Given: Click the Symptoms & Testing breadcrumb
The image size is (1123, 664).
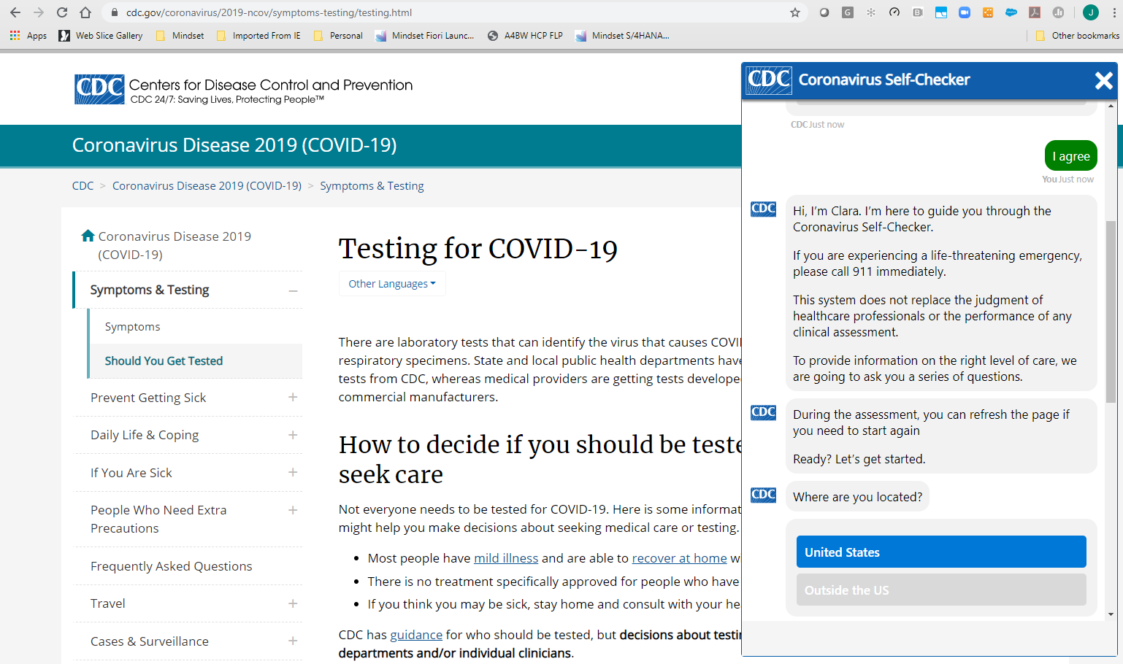Looking at the screenshot, I should point(372,186).
